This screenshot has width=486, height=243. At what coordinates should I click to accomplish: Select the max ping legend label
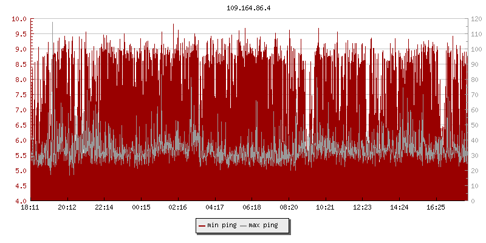point(263,225)
